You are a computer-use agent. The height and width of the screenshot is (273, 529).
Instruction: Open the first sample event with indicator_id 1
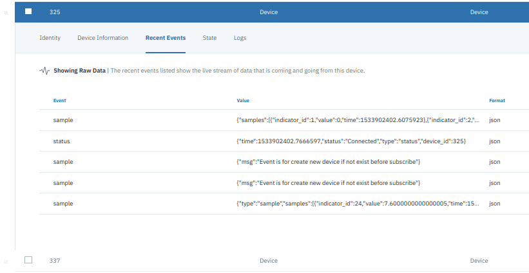point(284,120)
